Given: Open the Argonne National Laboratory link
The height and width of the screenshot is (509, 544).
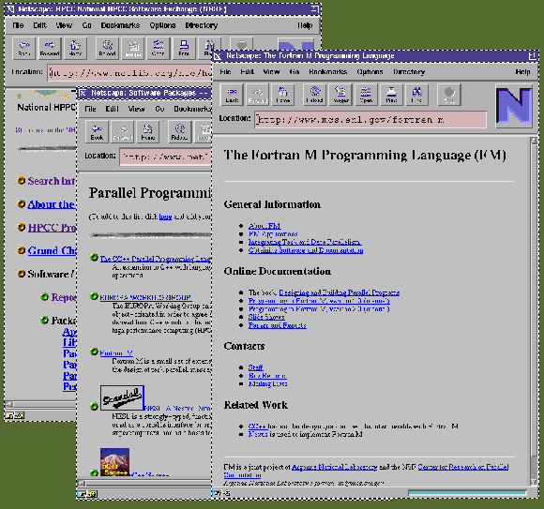Looking at the screenshot, I should click(335, 467).
